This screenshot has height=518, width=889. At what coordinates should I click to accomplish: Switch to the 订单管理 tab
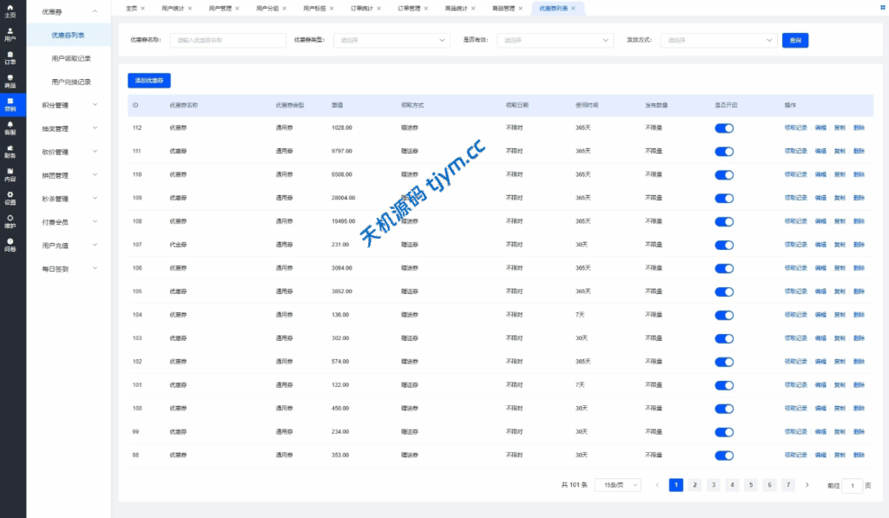click(x=408, y=8)
